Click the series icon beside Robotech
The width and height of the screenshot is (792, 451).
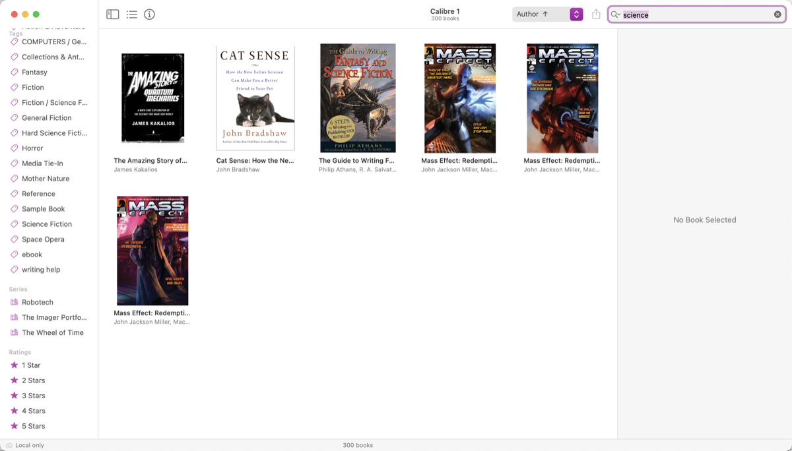[x=15, y=302]
